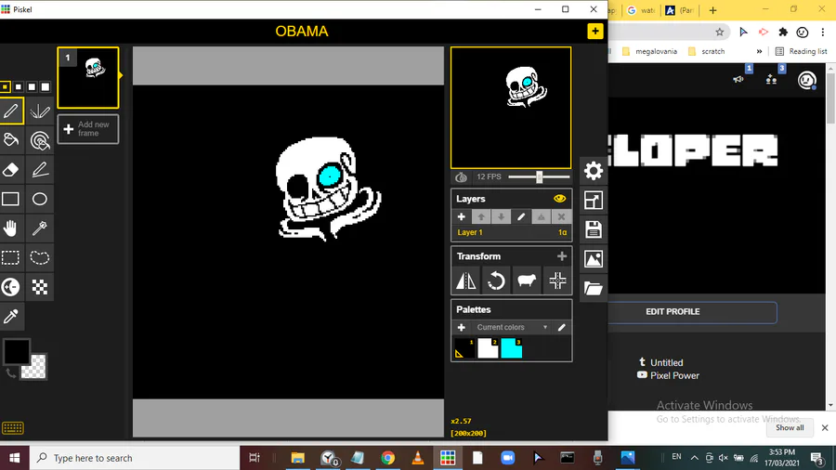This screenshot has width=836, height=470.
Task: Click the clone sheep transform icon
Action: tap(527, 281)
